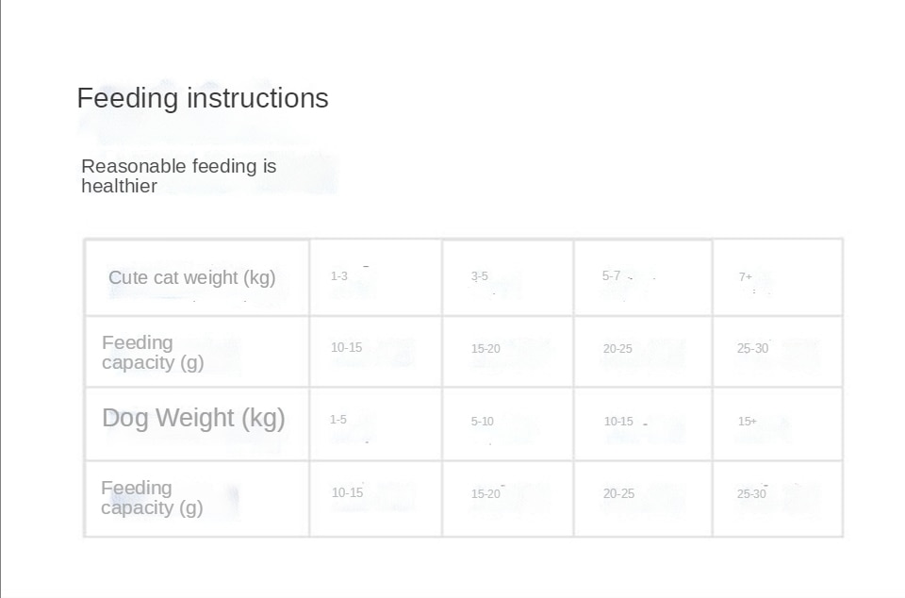905x598 pixels.
Task: Click the "Feeding instructions" heading
Action: coord(203,98)
